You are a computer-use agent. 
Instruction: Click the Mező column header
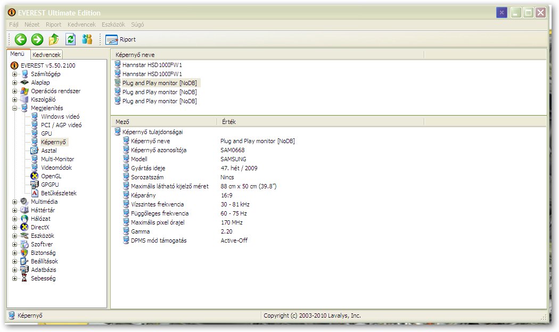pos(164,122)
